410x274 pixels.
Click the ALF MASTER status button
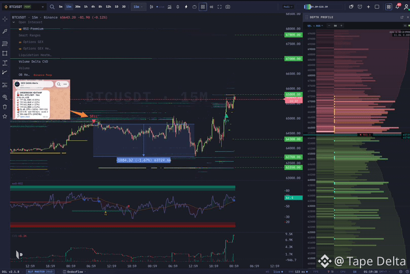click(40, 272)
